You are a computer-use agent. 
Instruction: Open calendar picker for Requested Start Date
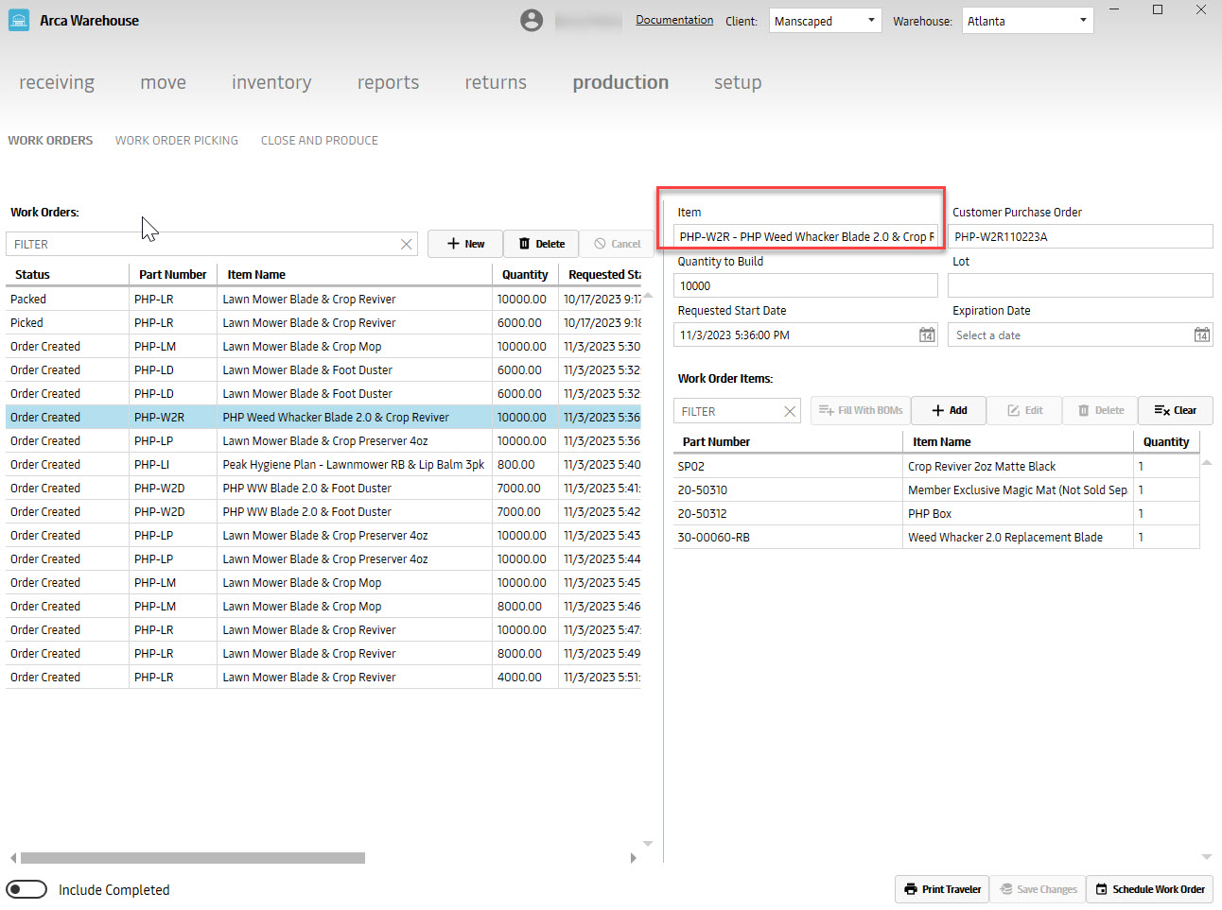pos(927,335)
